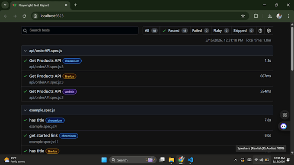Click firefox badge beside has title
The width and height of the screenshot is (294, 165).
(52, 151)
